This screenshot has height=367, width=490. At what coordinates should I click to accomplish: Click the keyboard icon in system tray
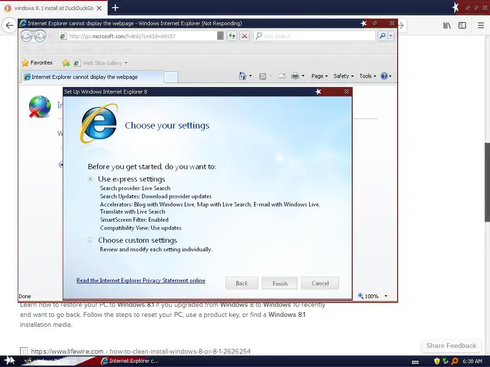pyautogui.click(x=415, y=362)
